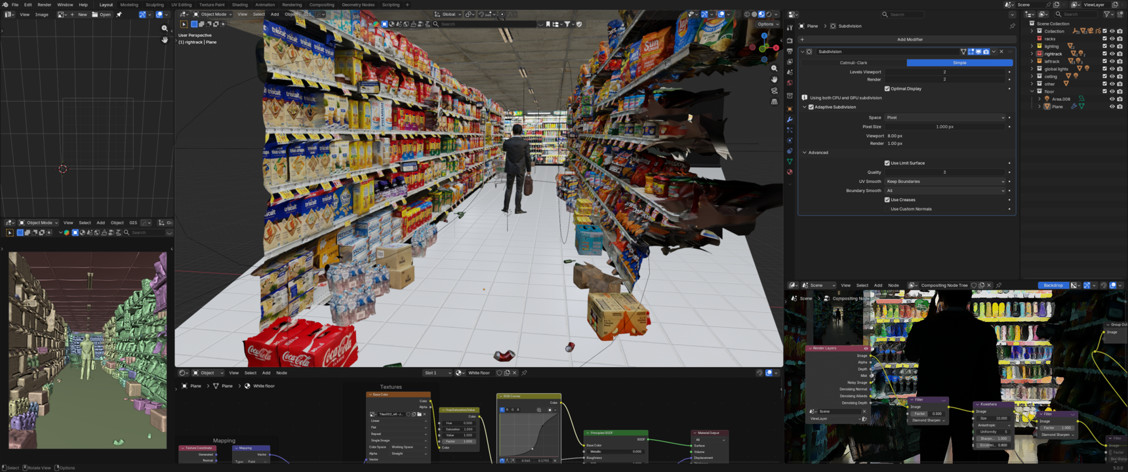Select rendered viewport shading mode
Viewport: 1128px width, 472px height.
[x=769, y=14]
